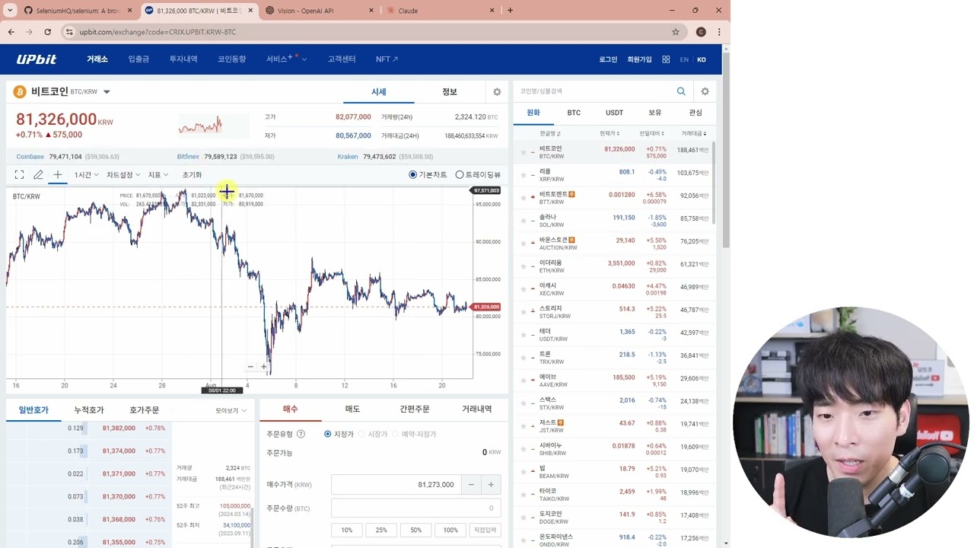The width and height of the screenshot is (974, 548).
Task: Open the 비트코인 BTC/KRW market dropdown arrow
Action: pos(107,92)
